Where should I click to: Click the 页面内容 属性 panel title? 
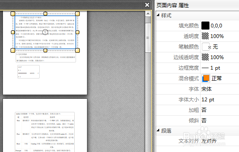point(173,5)
